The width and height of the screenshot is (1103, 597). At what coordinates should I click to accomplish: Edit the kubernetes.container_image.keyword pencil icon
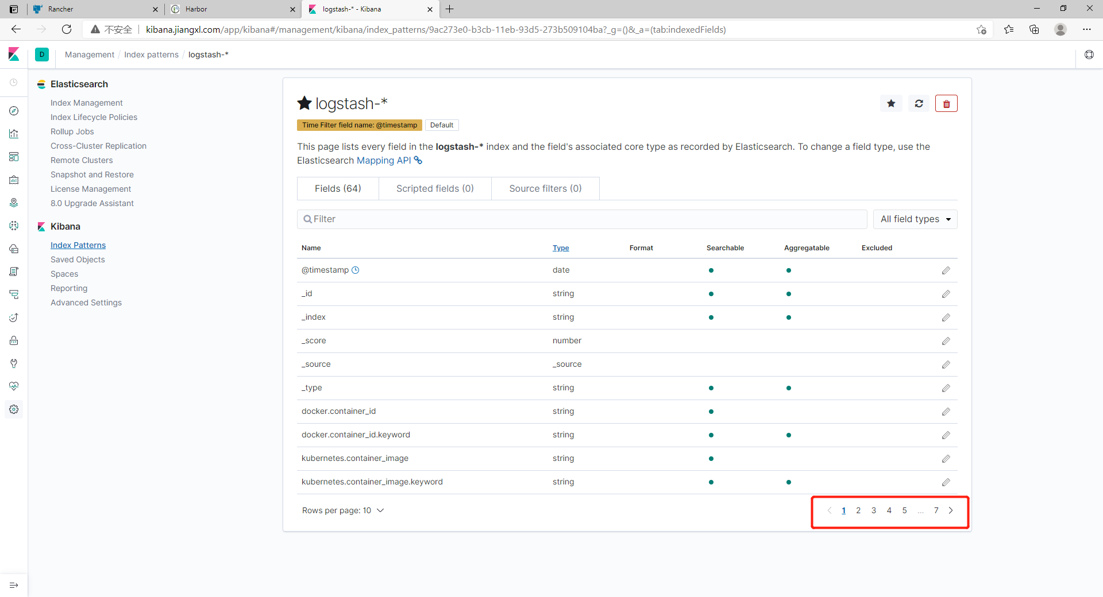[x=946, y=482]
